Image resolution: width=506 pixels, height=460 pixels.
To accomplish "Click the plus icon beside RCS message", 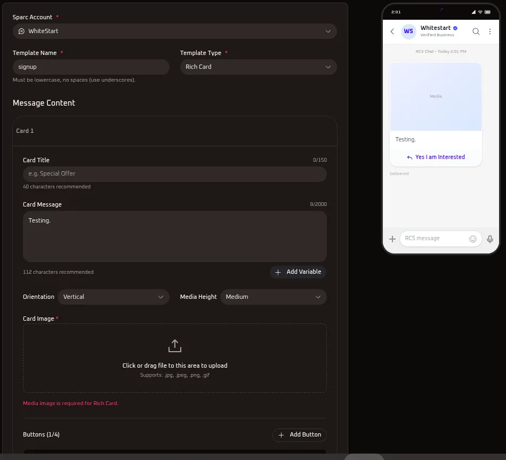I will pyautogui.click(x=392, y=239).
